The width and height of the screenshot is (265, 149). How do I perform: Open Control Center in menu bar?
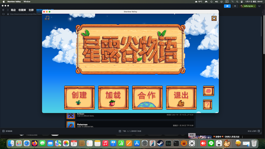click(x=242, y=2)
